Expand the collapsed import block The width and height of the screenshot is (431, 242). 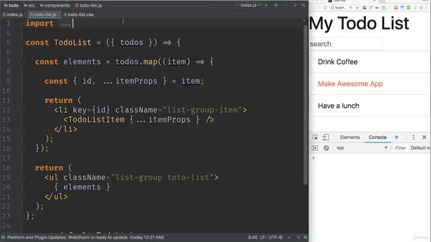(22, 24)
